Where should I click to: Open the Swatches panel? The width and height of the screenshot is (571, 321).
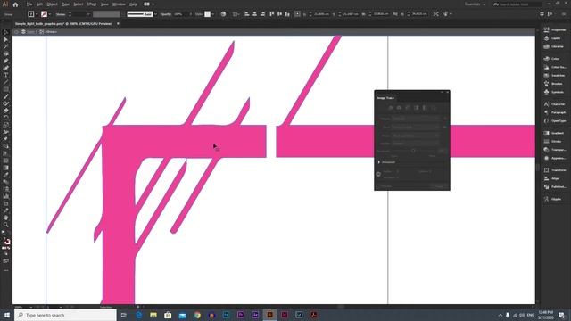[x=555, y=75]
